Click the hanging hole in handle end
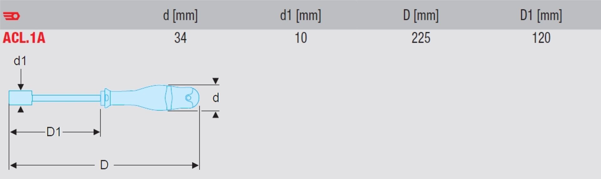The image size is (601, 179). (188, 98)
